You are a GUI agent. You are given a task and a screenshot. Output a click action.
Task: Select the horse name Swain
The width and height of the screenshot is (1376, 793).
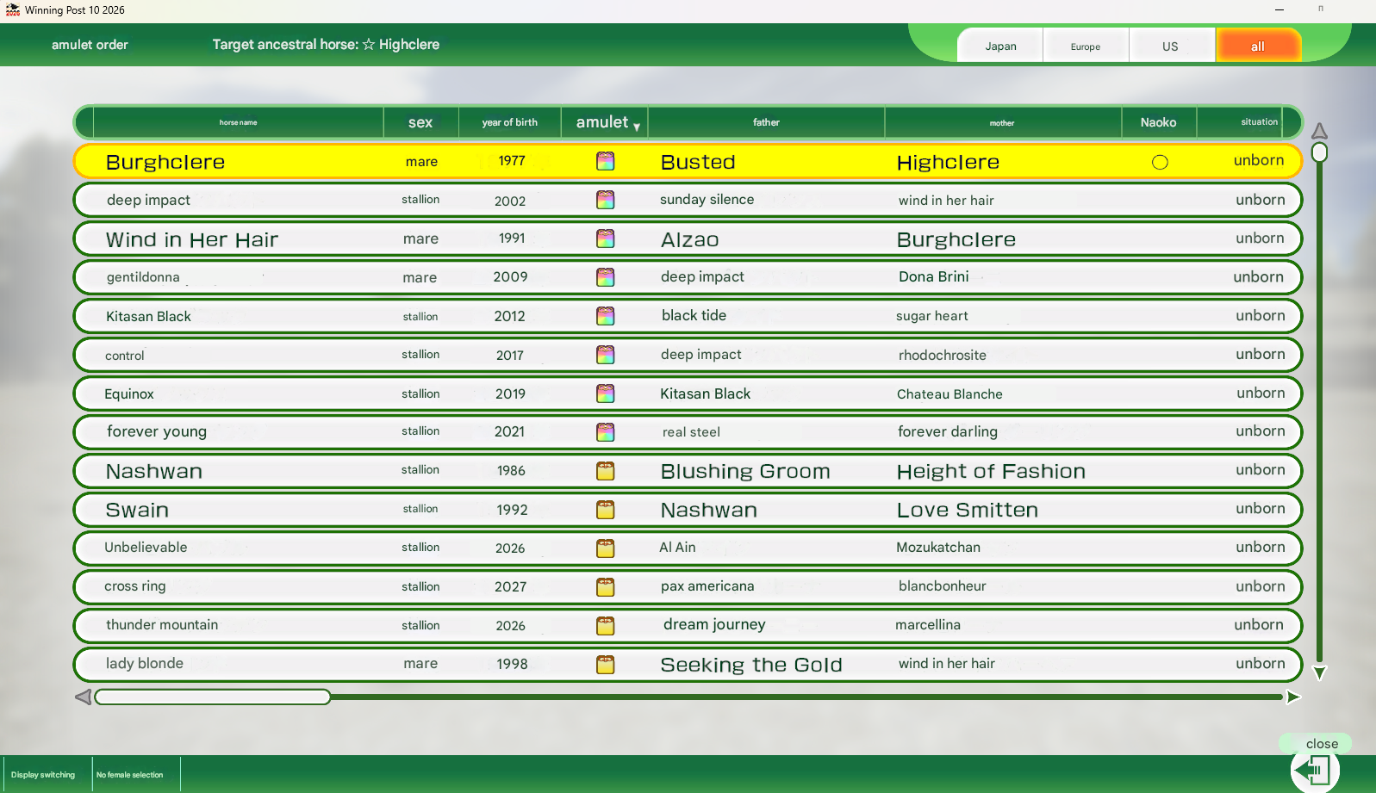[137, 510]
